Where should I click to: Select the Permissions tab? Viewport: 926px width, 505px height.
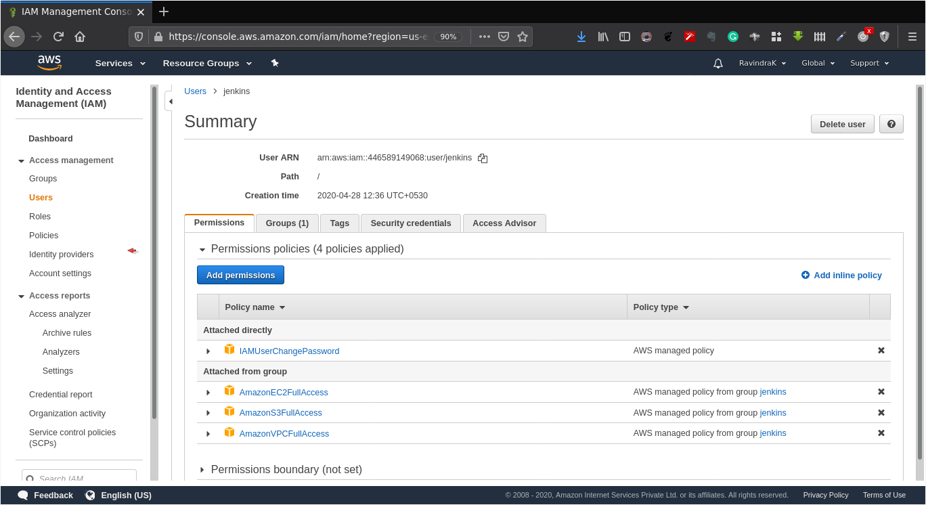(219, 223)
